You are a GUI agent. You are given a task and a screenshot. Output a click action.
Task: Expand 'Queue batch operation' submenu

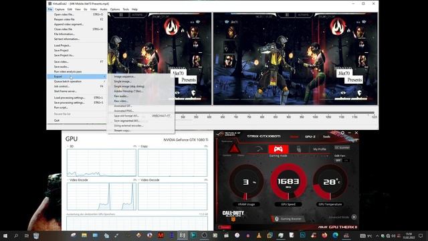78,82
